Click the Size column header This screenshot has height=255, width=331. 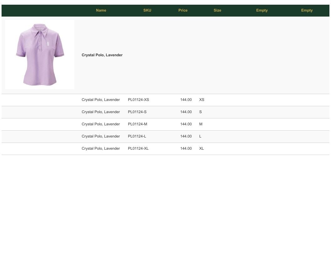(217, 10)
